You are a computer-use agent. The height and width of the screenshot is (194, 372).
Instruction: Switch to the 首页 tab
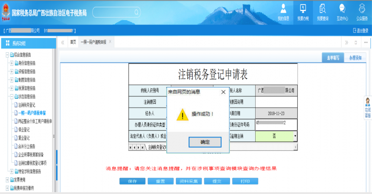(73, 42)
